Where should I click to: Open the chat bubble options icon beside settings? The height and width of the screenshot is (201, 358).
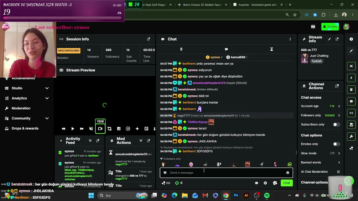pos(256,183)
